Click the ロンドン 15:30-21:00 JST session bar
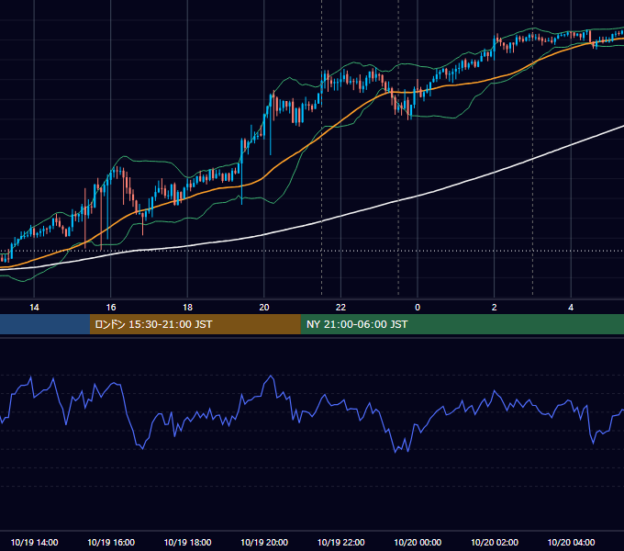The height and width of the screenshot is (551, 624). click(195, 324)
